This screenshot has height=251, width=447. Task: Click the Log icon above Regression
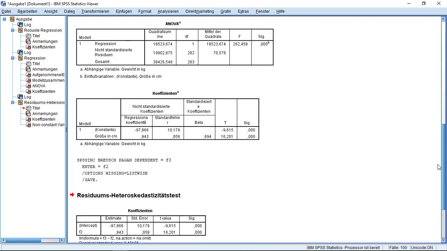tap(20, 53)
